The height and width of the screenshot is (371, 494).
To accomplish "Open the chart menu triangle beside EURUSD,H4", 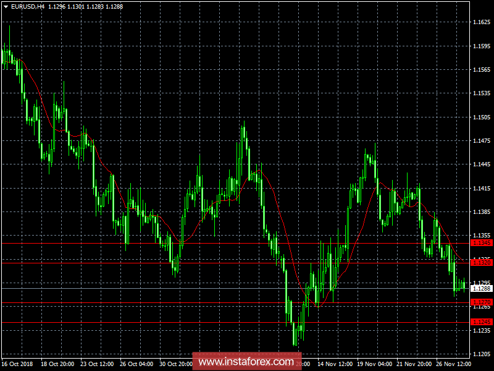I will coord(6,7).
